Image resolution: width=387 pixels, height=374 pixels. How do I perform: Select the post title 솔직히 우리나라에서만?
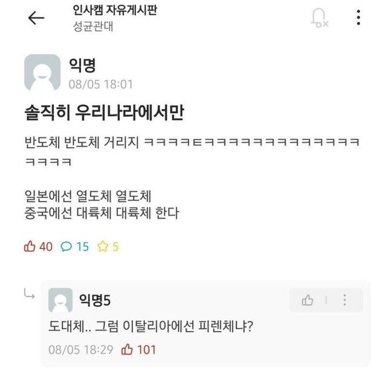103,113
